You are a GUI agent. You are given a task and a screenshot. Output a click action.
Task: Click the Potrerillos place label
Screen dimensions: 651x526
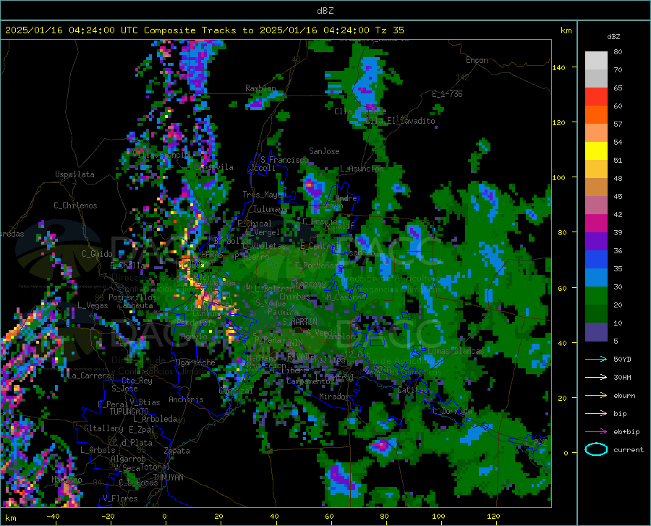(132, 297)
